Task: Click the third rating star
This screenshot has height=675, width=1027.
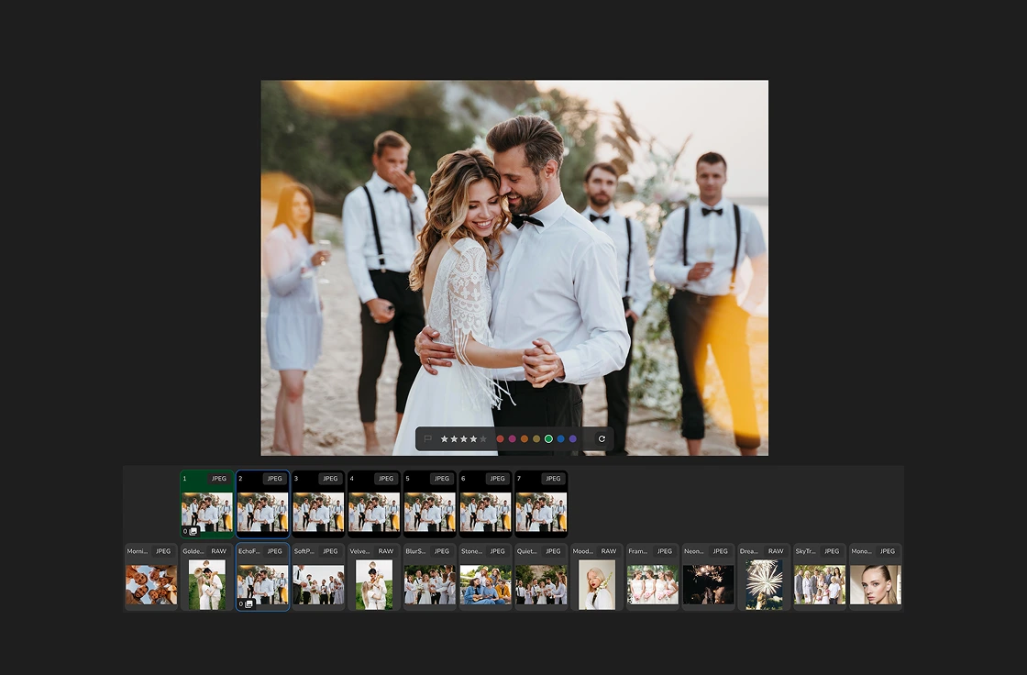Action: click(464, 439)
